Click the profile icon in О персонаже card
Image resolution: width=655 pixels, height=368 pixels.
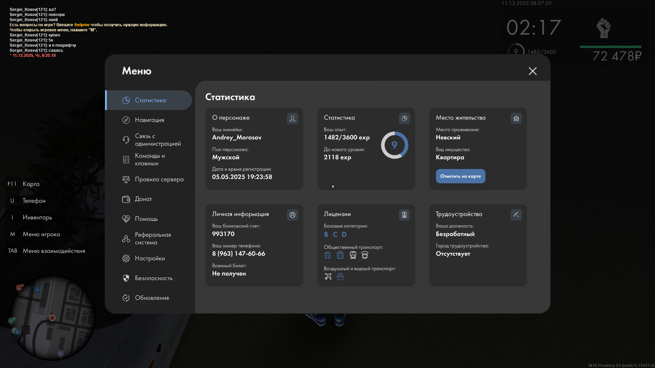(x=292, y=118)
